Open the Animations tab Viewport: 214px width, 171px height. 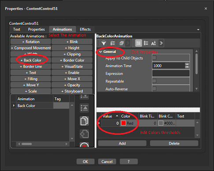tap(63, 30)
